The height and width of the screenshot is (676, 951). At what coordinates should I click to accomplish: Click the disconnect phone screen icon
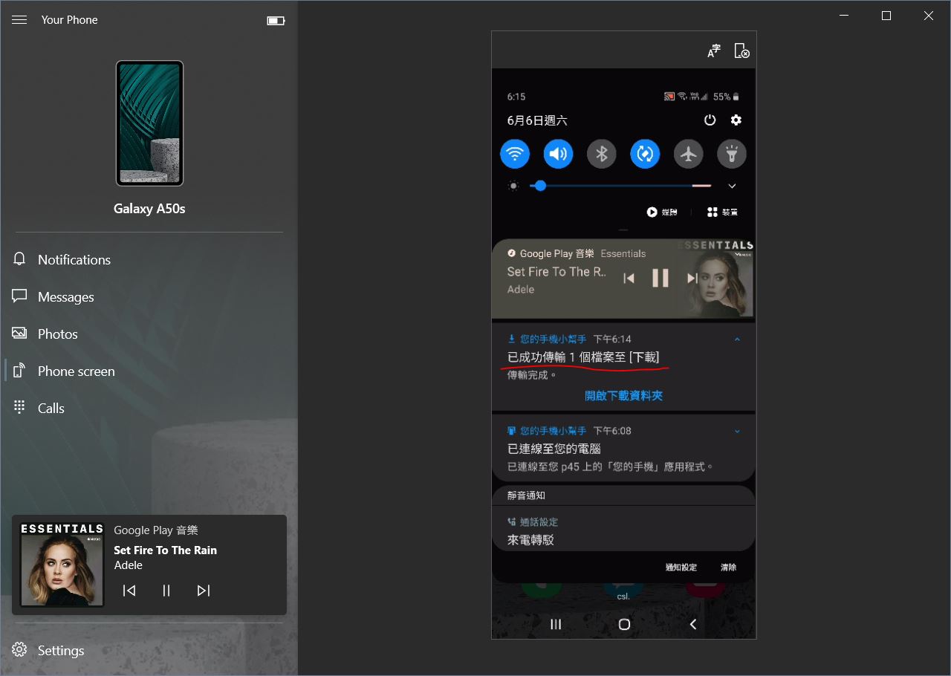741,51
